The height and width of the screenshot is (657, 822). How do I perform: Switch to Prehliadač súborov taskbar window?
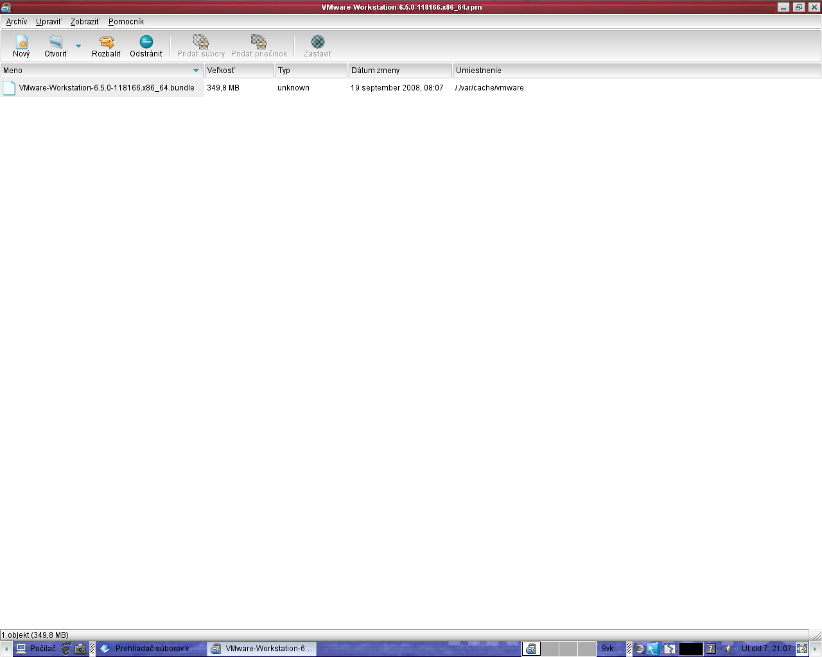click(151, 649)
